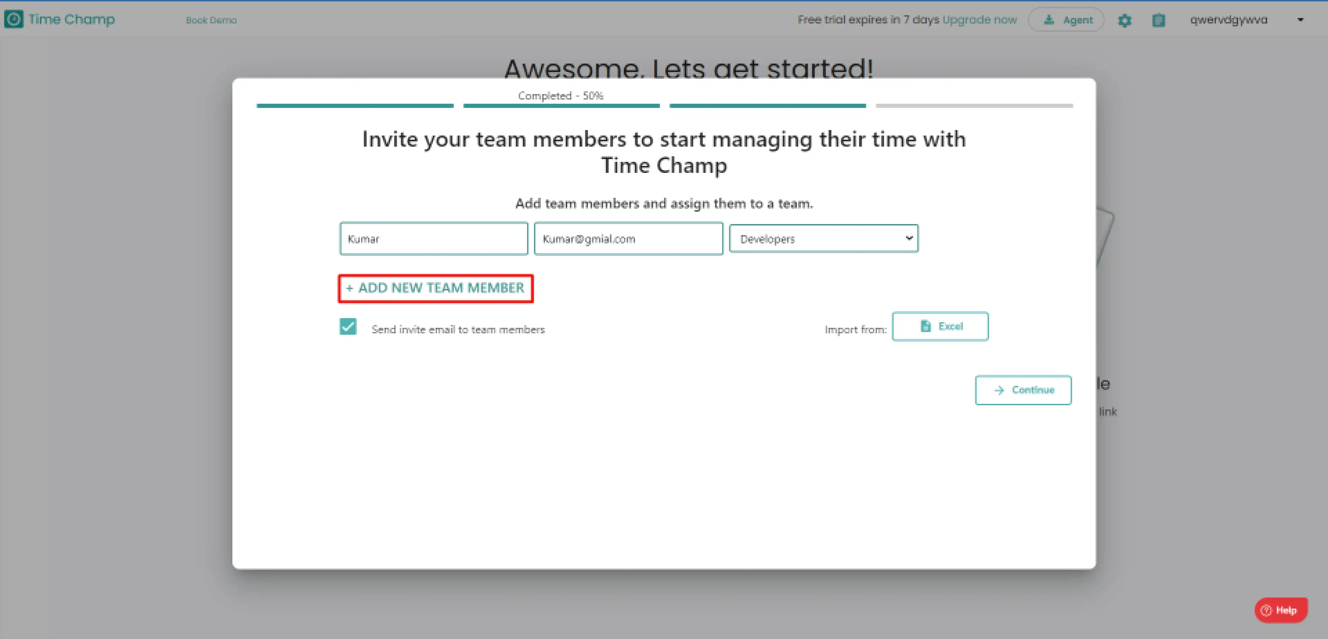The height and width of the screenshot is (639, 1328).
Task: Click the name field containing Kumar
Action: coord(434,239)
